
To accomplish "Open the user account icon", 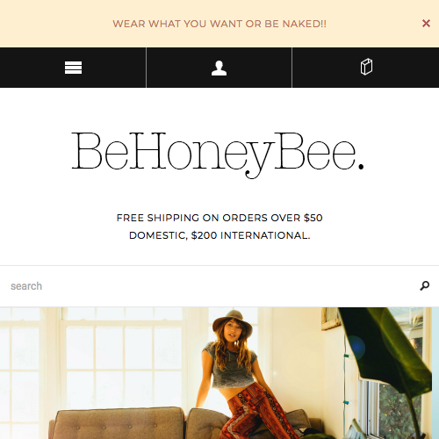I will click(219, 68).
